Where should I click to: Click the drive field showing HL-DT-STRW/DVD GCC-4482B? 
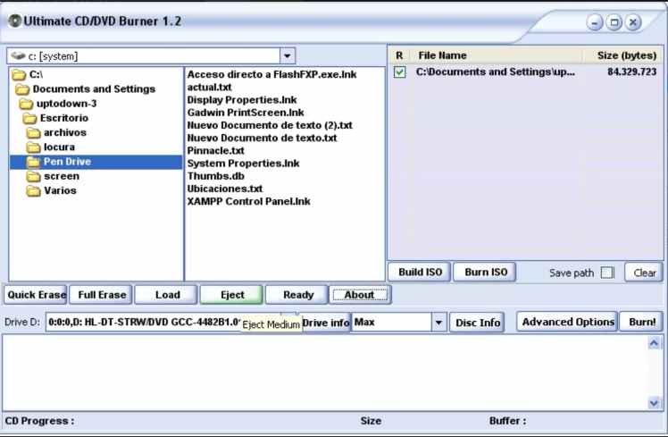[143, 323]
